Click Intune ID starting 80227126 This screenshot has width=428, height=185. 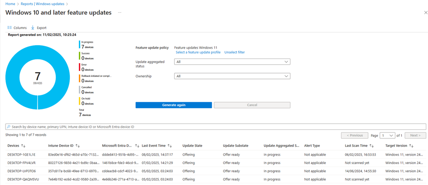pos(73,163)
